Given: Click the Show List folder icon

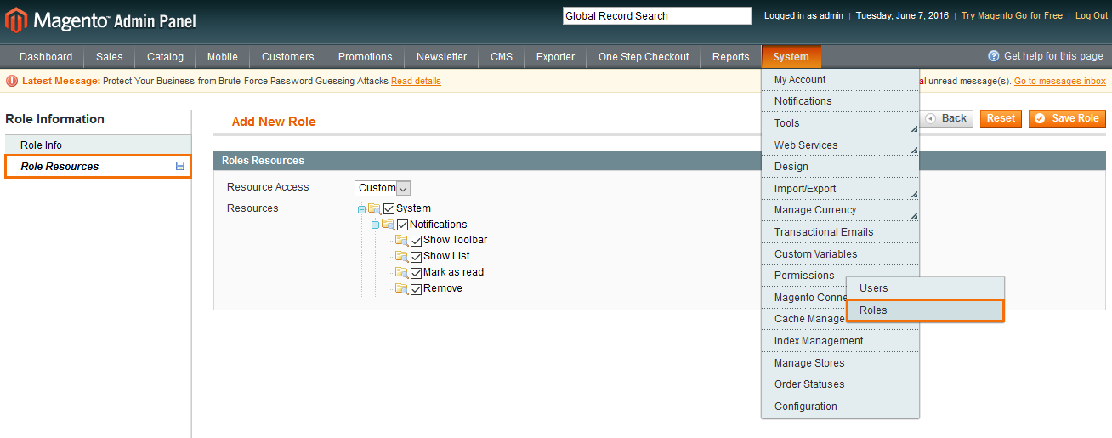Looking at the screenshot, I should click(402, 256).
